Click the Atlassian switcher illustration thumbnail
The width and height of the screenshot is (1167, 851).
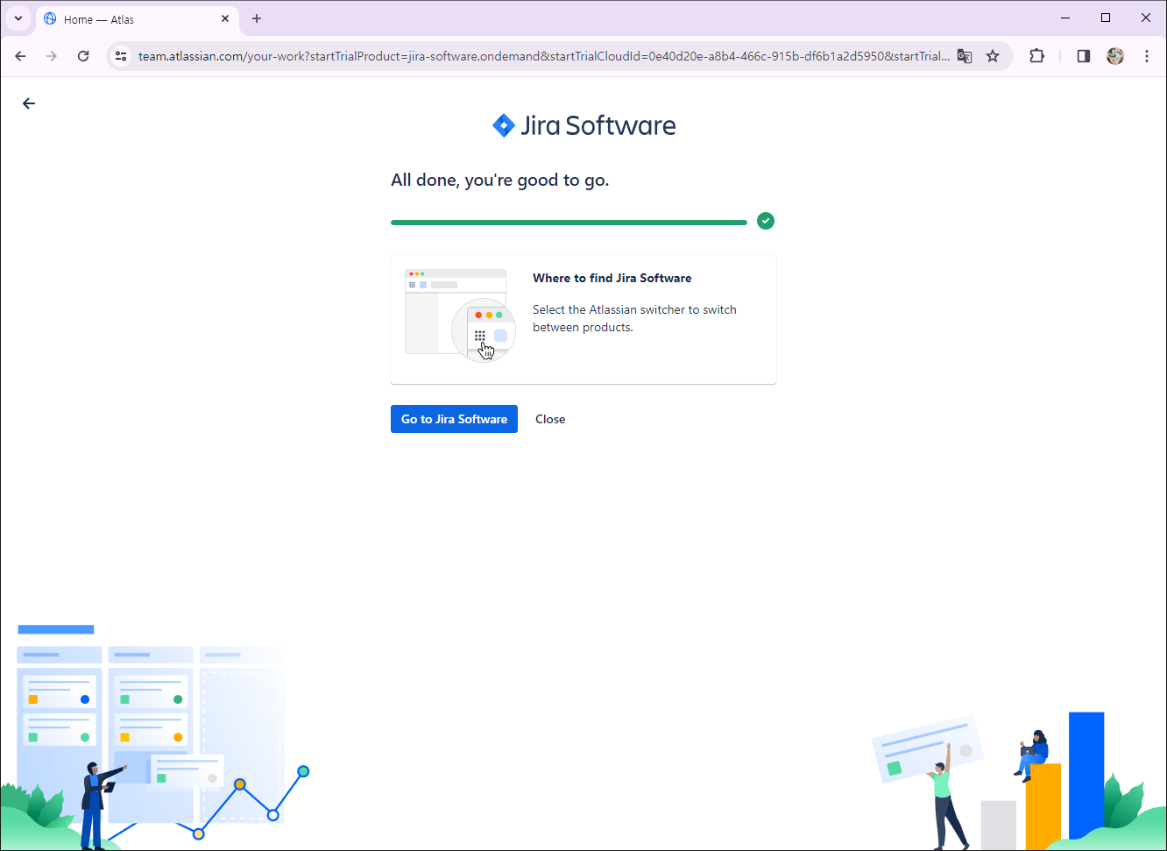pyautogui.click(x=460, y=316)
